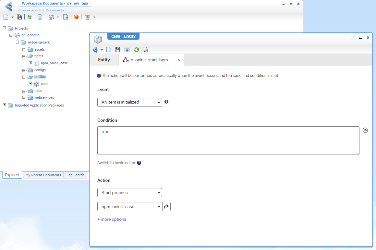
Task: Open the My Recent Documents tab
Action: tap(43, 175)
